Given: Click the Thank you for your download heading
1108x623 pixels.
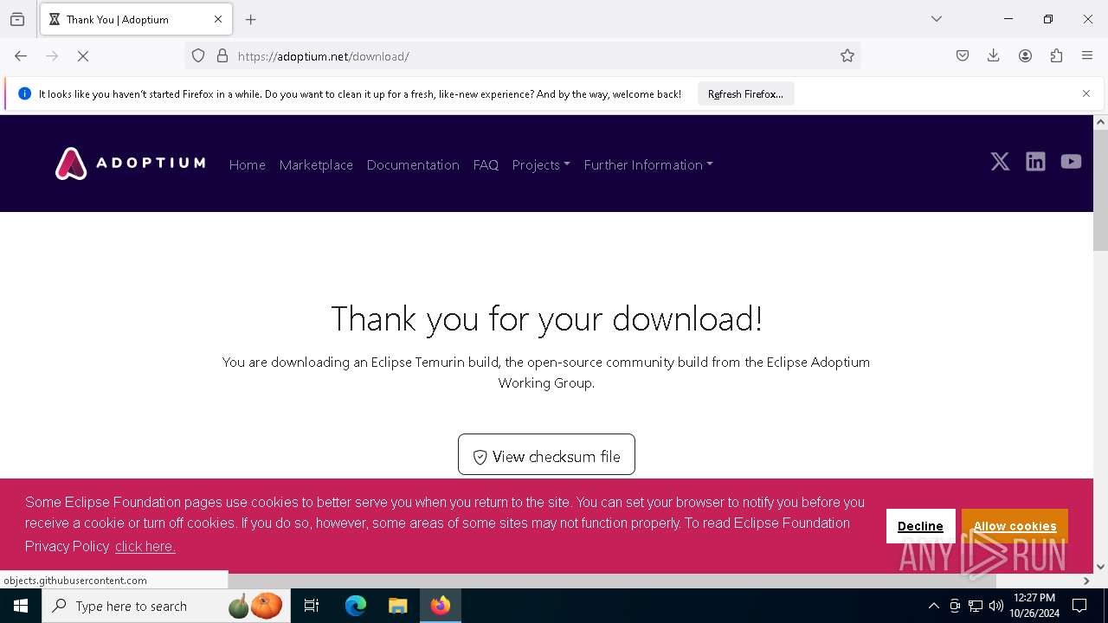Looking at the screenshot, I should (546, 318).
